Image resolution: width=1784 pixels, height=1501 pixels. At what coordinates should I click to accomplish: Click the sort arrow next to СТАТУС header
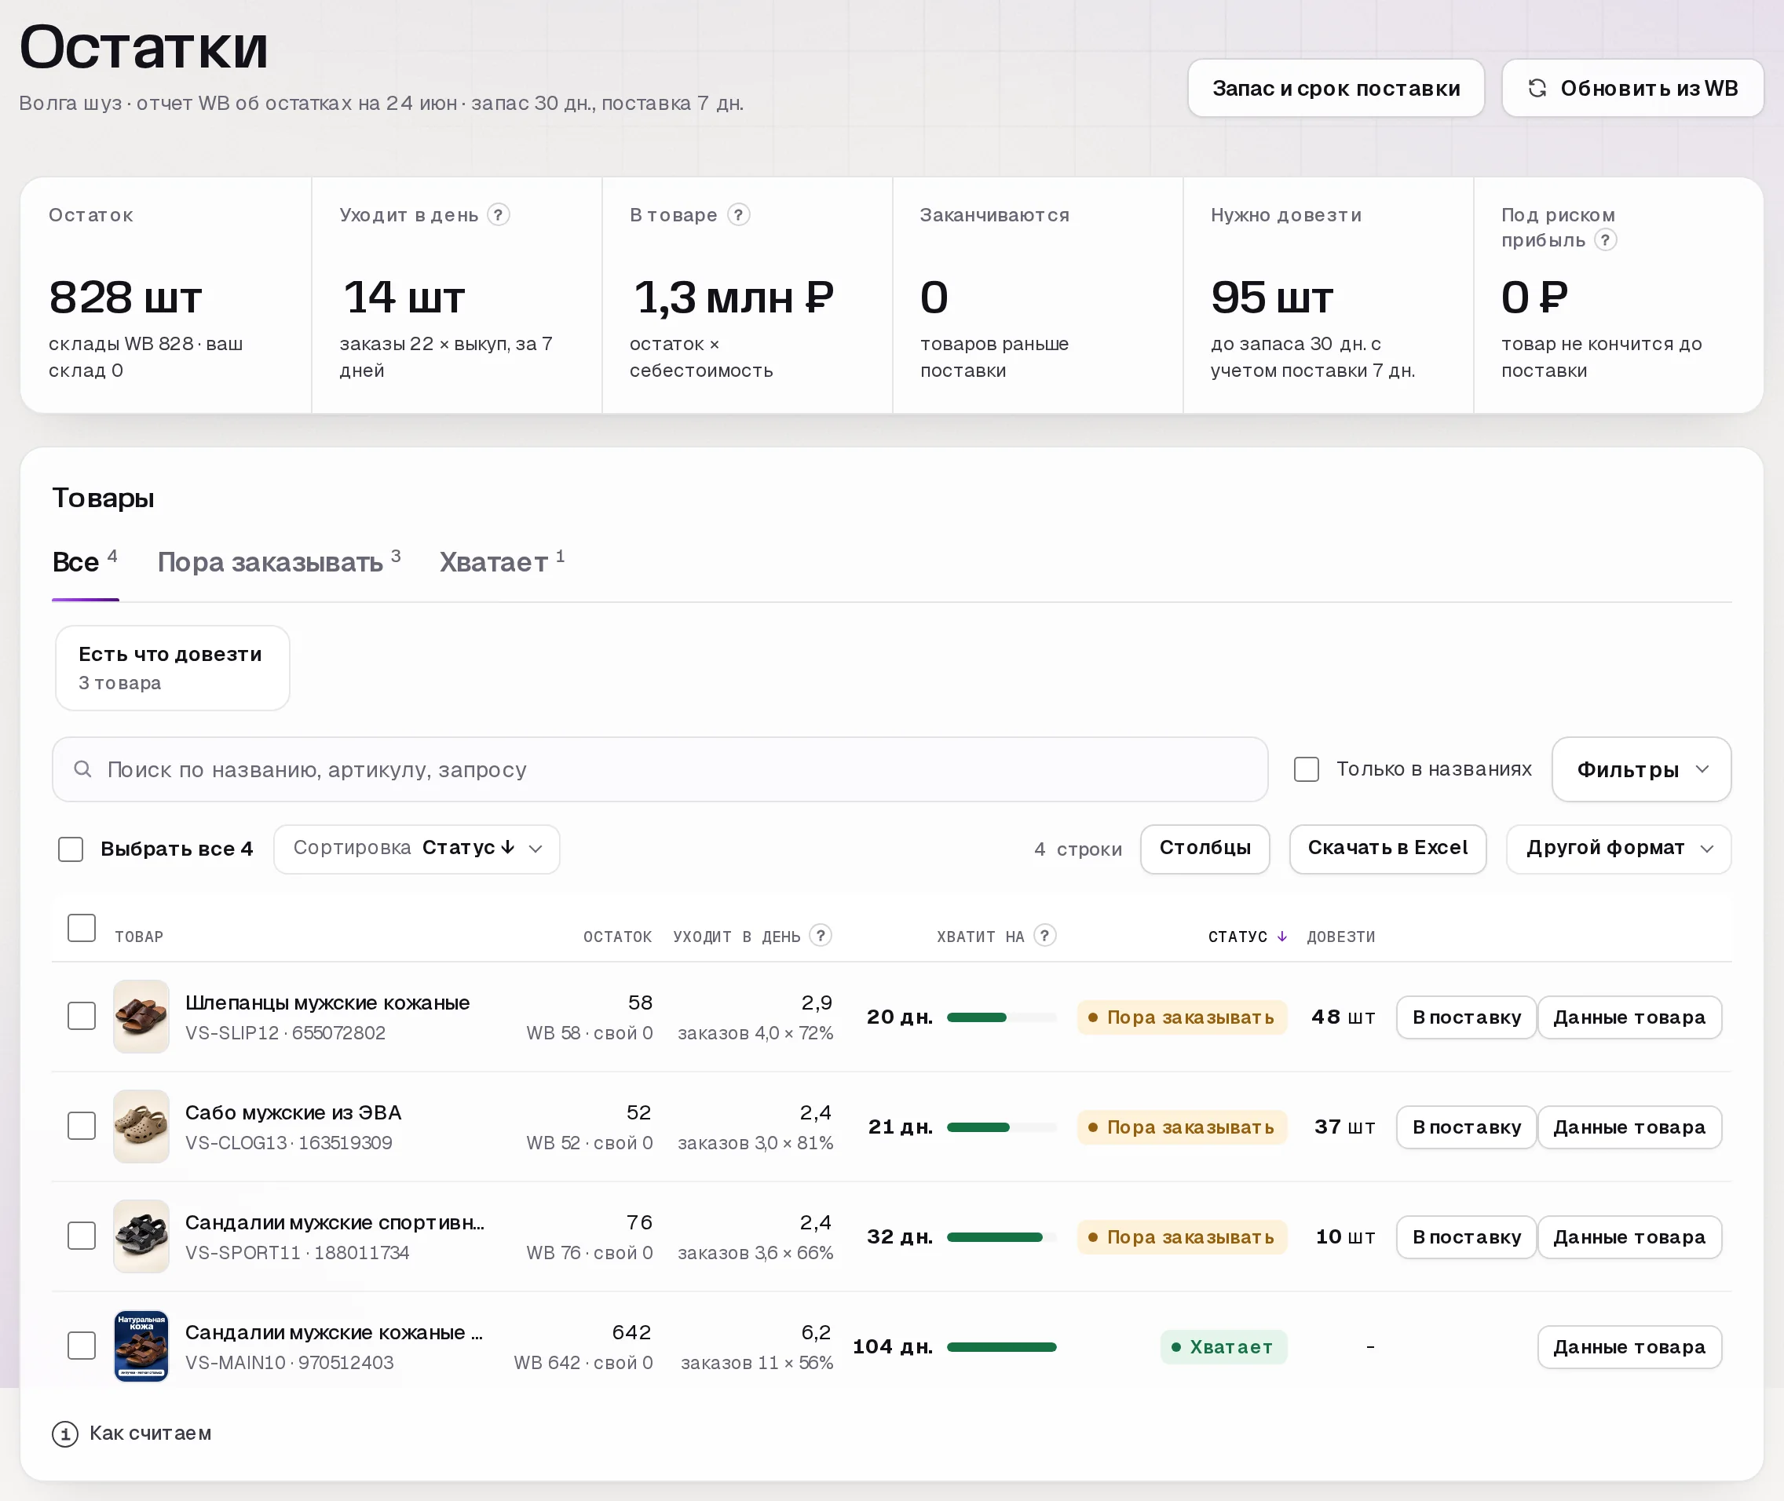click(1281, 936)
